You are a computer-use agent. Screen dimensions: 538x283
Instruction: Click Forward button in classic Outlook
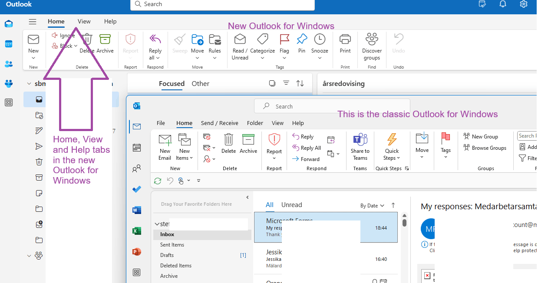[x=306, y=159]
